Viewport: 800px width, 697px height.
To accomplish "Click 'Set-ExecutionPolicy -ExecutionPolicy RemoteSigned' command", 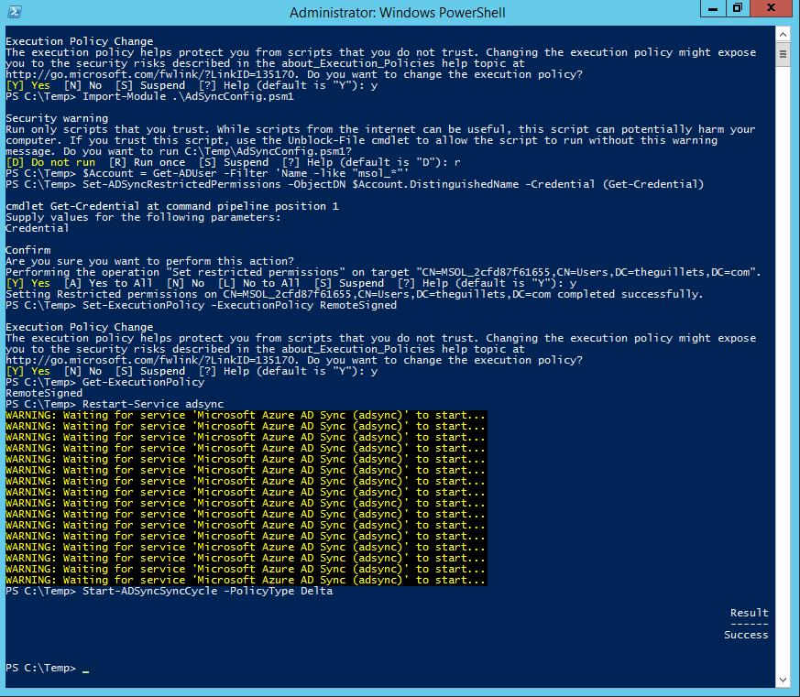I will (x=240, y=305).
